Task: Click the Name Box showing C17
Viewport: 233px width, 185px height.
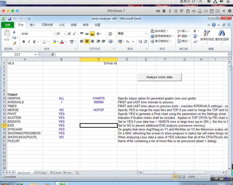Action: 17,55
